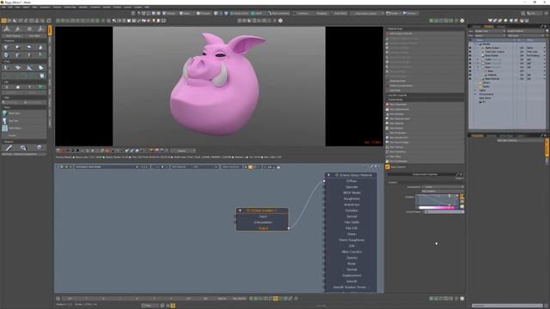Toggle visibility of Final Color Output layer
This screenshot has height=309, width=550.
pos(470,51)
